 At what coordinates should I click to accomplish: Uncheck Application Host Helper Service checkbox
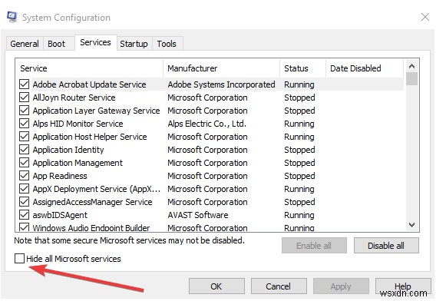[25, 137]
